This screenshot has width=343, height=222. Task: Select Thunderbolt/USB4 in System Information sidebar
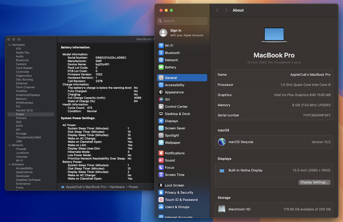click(28, 137)
